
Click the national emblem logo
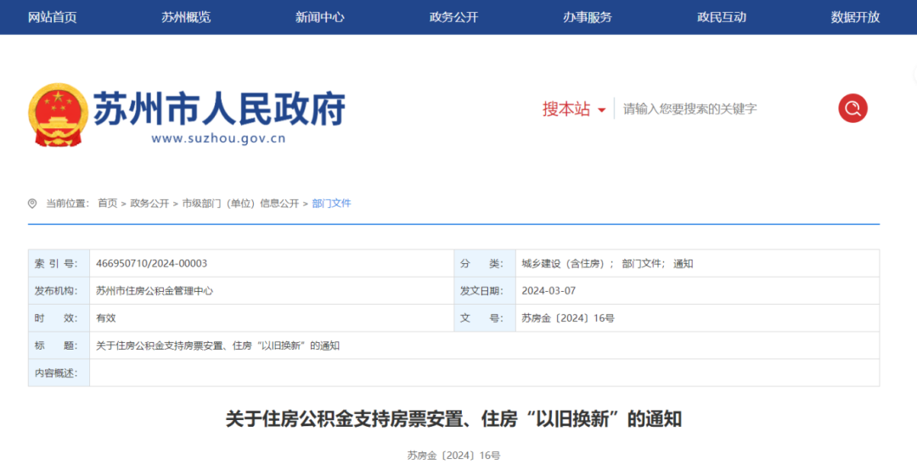pyautogui.click(x=58, y=115)
